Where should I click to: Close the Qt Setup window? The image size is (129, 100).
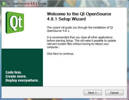(x=121, y=3)
